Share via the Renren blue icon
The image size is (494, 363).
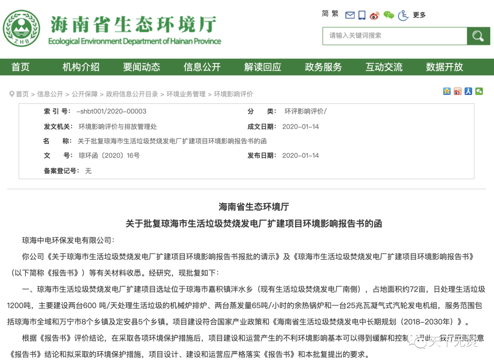[x=468, y=91]
